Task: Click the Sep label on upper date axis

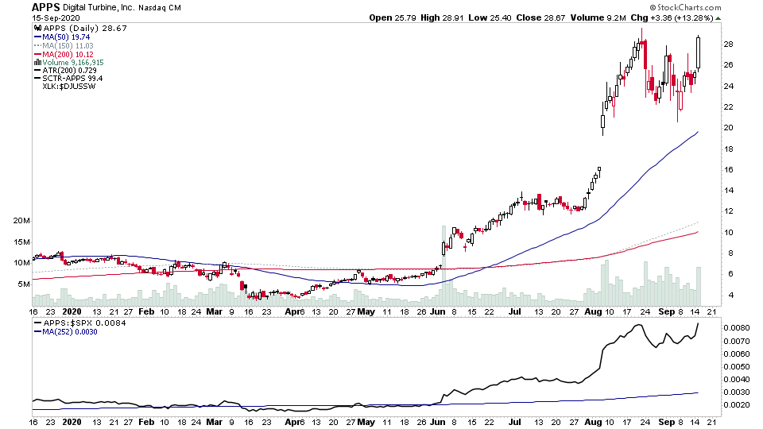Action: coord(667,311)
